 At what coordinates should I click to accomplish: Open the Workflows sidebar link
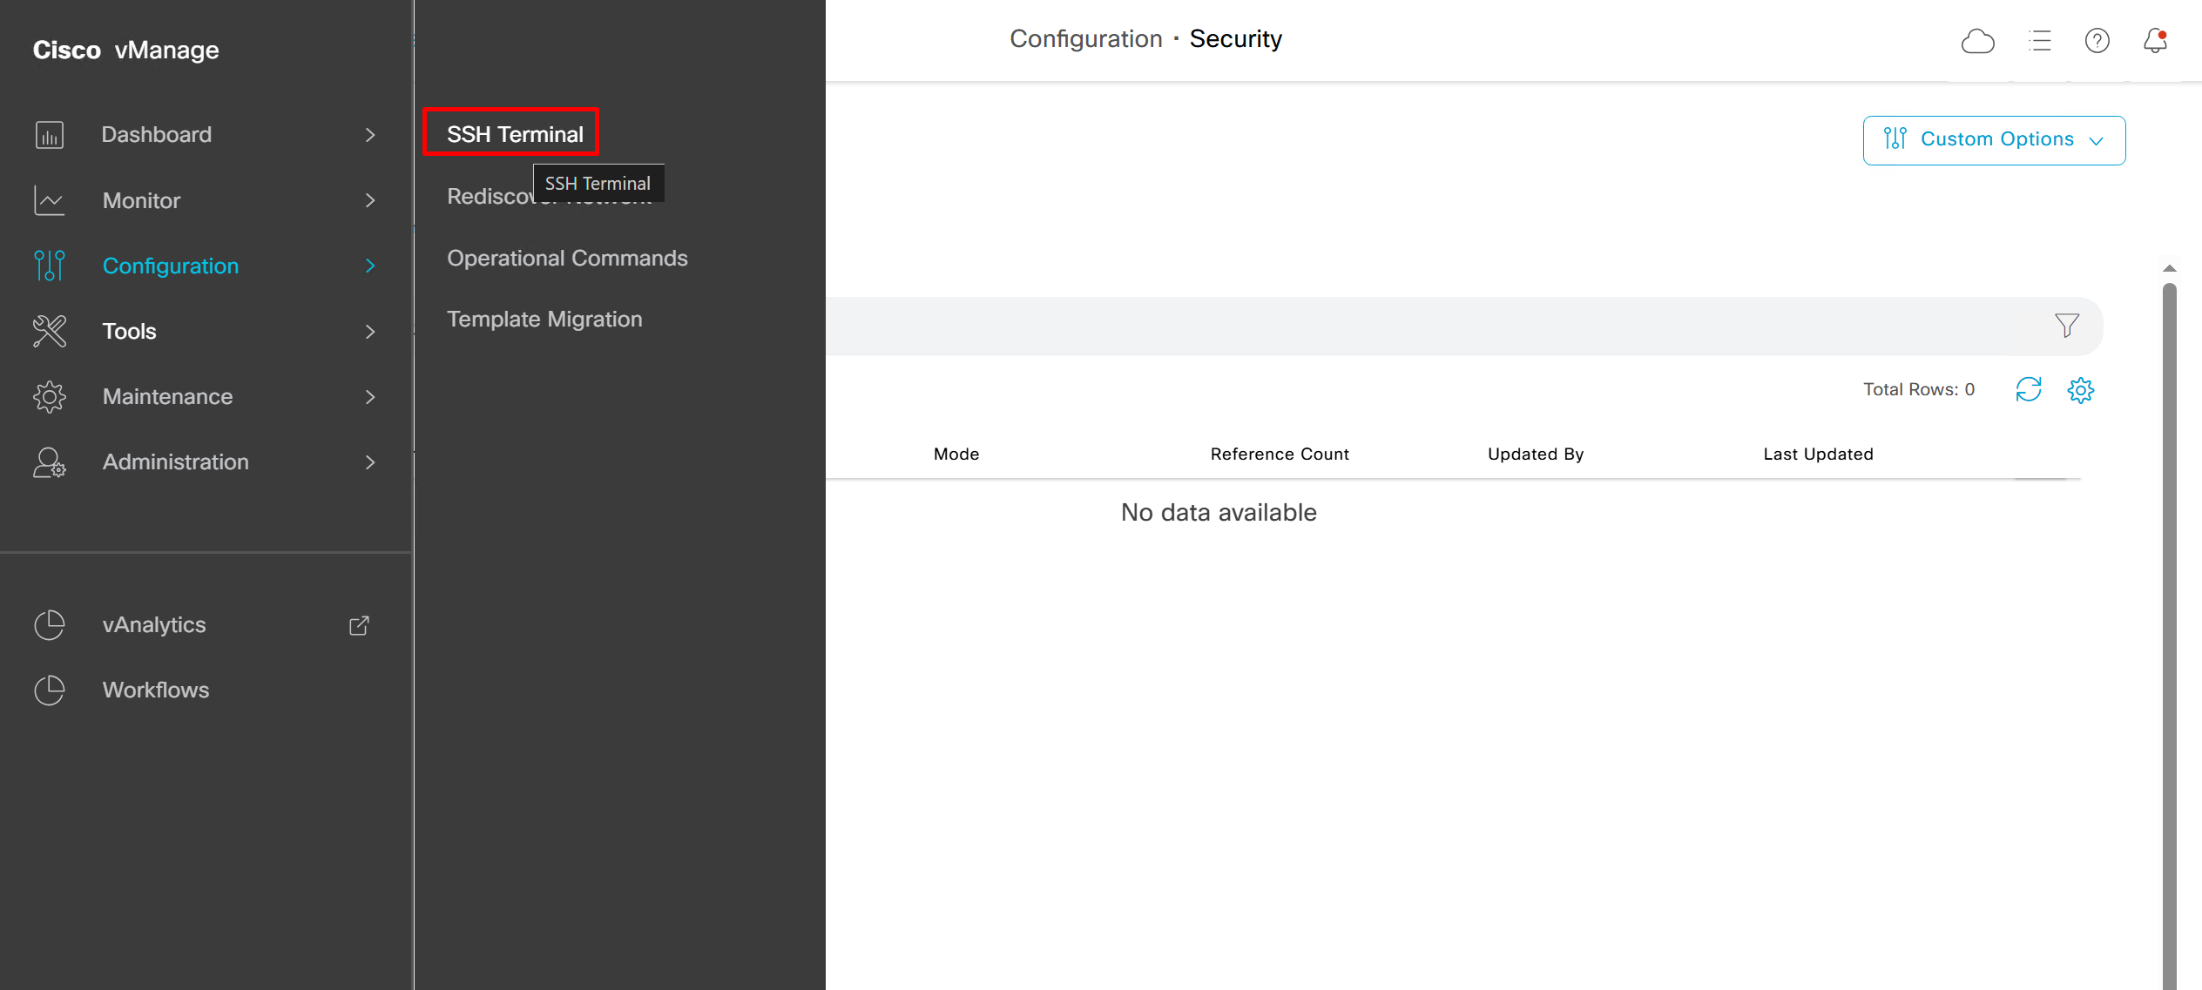coord(155,690)
